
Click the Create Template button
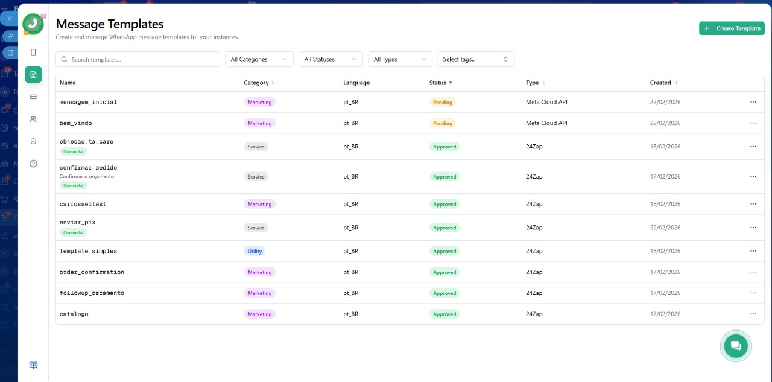click(732, 28)
